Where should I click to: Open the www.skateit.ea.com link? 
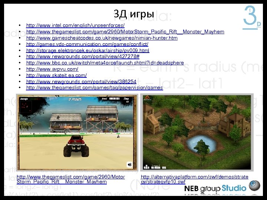[56, 75]
